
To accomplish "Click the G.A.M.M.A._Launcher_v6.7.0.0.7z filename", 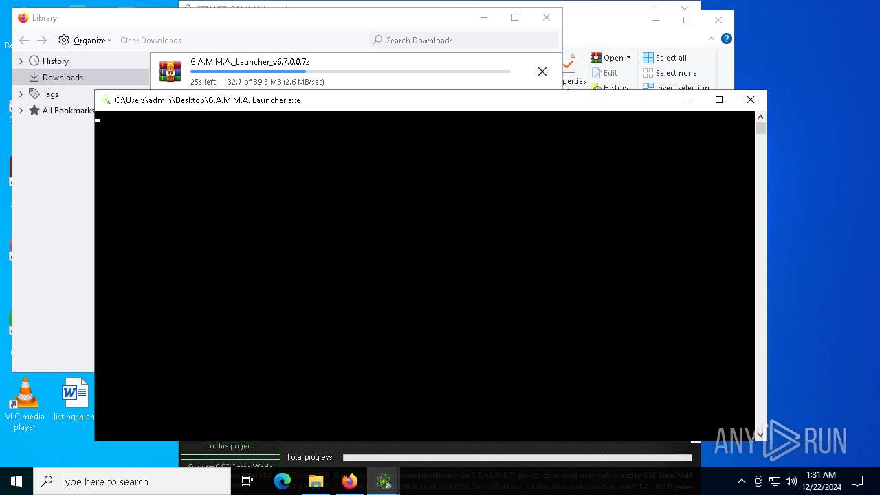I will tap(250, 62).
